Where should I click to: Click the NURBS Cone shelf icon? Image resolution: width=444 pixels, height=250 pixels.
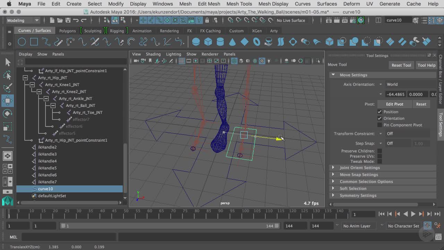coord(232,42)
